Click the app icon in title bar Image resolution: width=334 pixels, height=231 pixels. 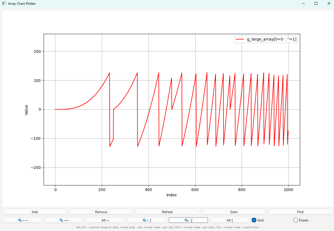point(4,4)
